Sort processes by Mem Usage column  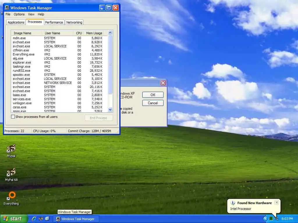[94, 33]
